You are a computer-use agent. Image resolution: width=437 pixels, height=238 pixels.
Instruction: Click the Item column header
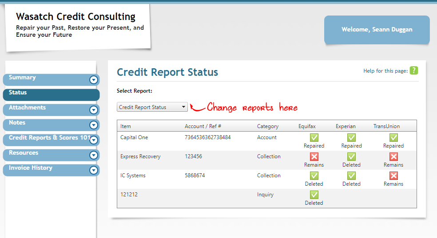[125, 126]
